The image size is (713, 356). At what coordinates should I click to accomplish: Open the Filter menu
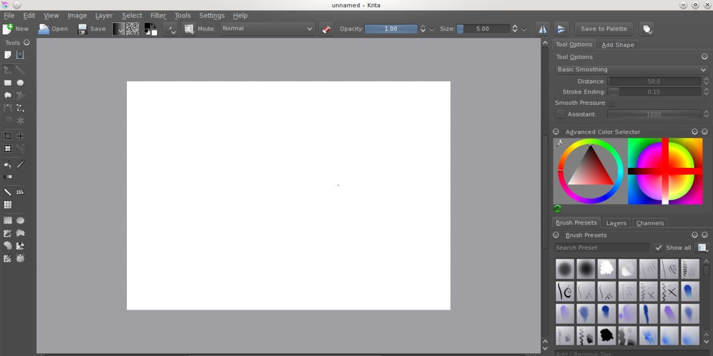coord(158,15)
